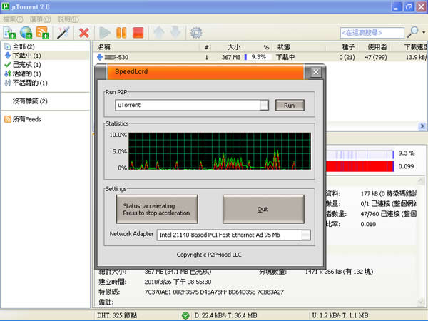
Task: Open the uTorrent P2P client dropdown
Action: tap(265, 105)
